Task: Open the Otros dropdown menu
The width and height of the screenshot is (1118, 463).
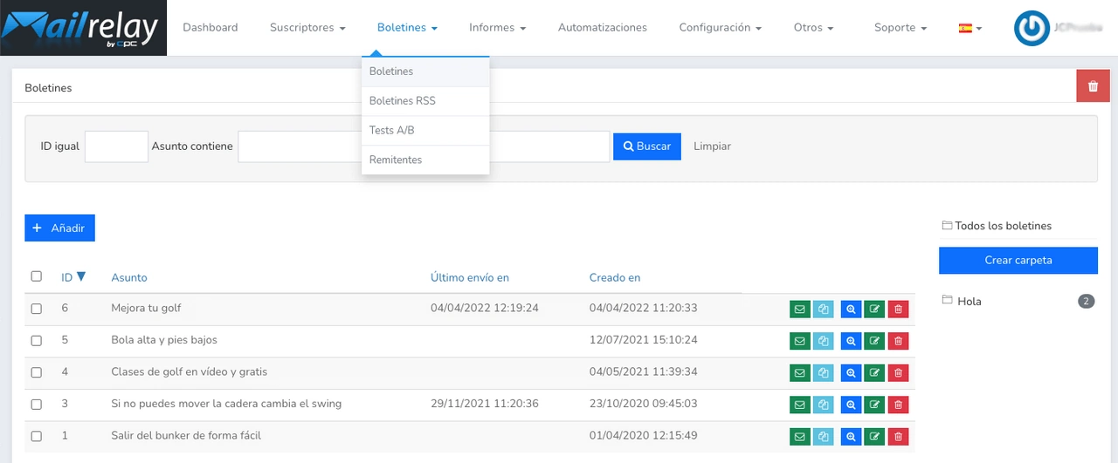Action: [x=813, y=28]
